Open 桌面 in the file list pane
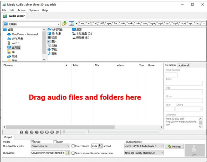 [x=77, y=30]
